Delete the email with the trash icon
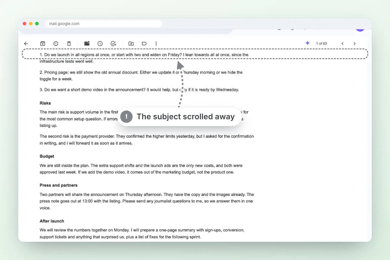This screenshot has width=390, height=260. [x=69, y=44]
